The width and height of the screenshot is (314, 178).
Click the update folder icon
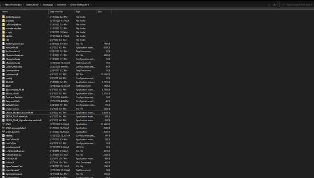click(x=3, y=36)
